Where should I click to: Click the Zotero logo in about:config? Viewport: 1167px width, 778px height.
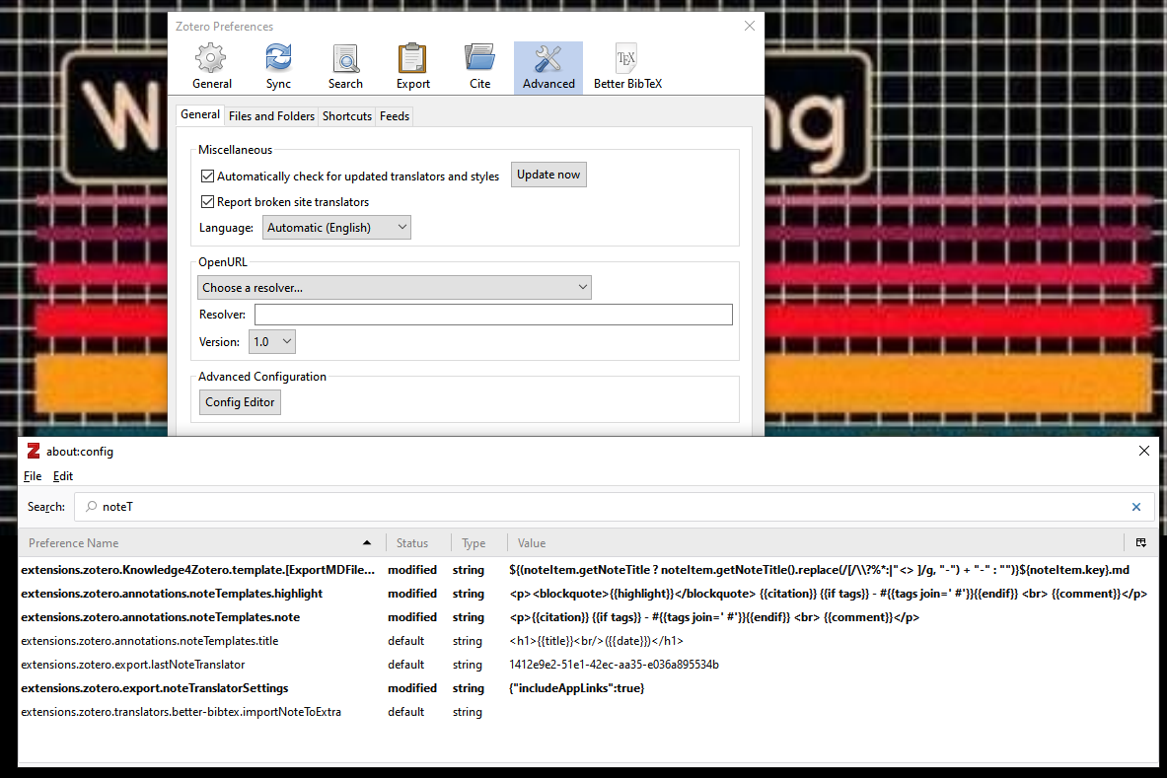(x=34, y=451)
